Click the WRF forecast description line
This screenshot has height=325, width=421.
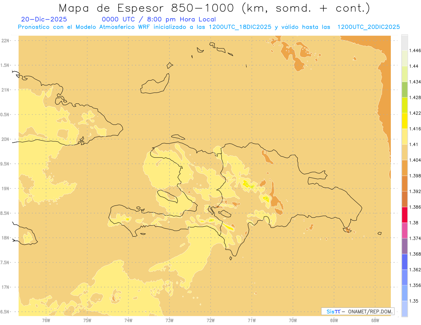point(209,27)
